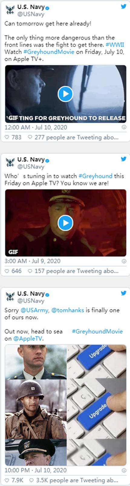The height and width of the screenshot is (486, 130).
Task: Click the Twitter bird icon on first tweet
Action: coord(123,6)
